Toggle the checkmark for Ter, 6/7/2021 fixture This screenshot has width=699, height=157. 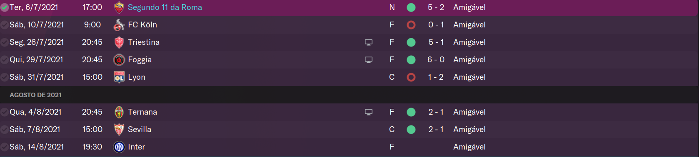[5, 7]
